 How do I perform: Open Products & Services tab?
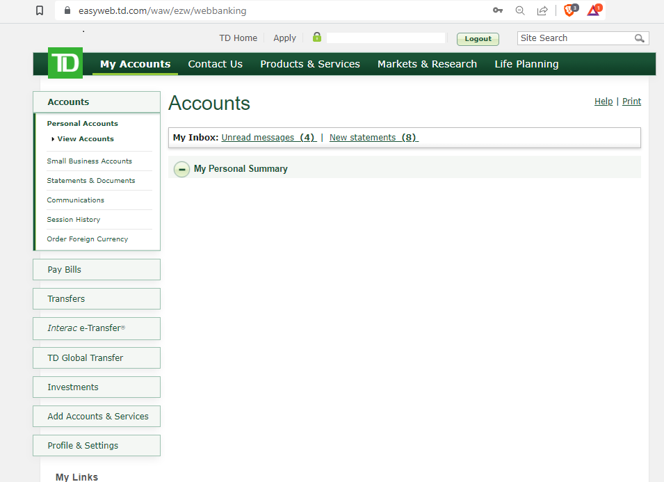point(310,64)
